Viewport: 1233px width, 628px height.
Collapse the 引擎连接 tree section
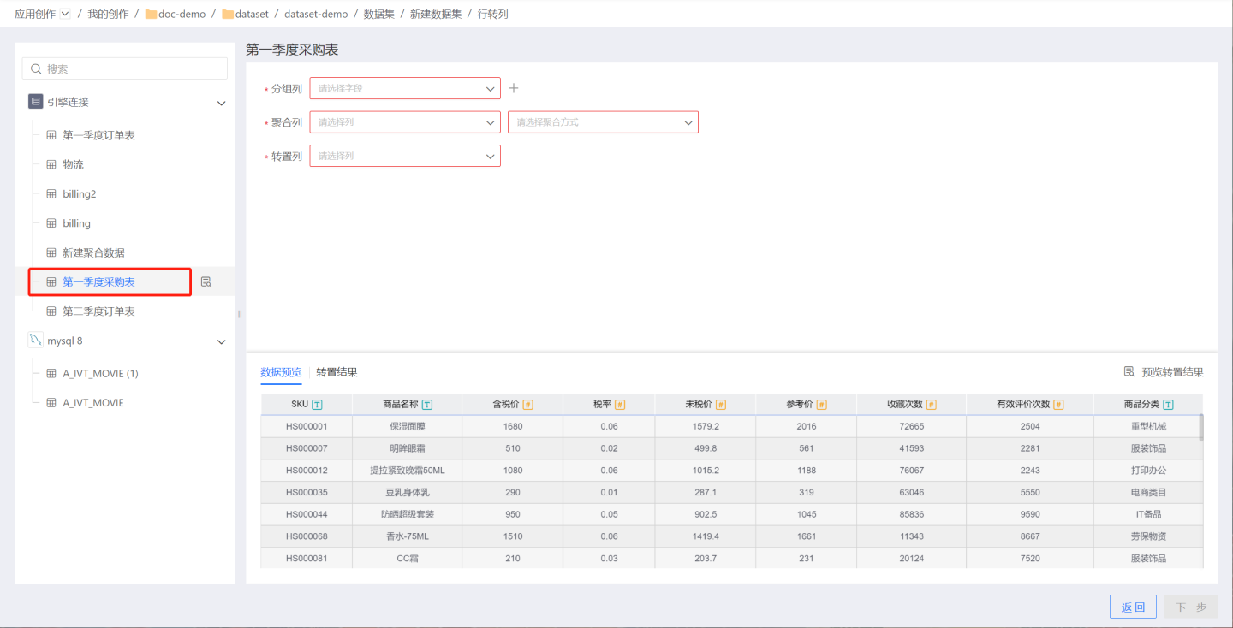coord(221,103)
